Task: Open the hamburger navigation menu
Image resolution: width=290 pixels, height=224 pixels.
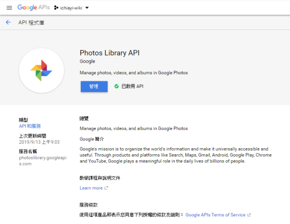Action: (x=9, y=8)
